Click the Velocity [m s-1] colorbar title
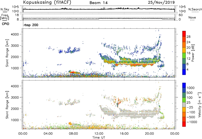202x139 pixels. [199, 105]
